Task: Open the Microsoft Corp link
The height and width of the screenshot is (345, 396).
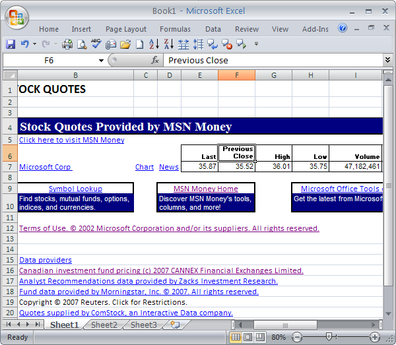Action: 46,167
